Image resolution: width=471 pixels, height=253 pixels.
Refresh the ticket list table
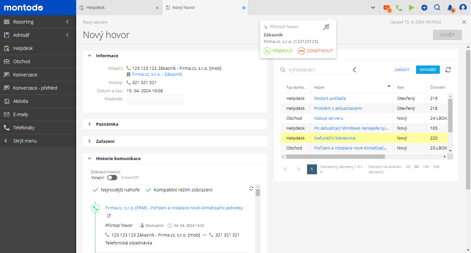448,70
